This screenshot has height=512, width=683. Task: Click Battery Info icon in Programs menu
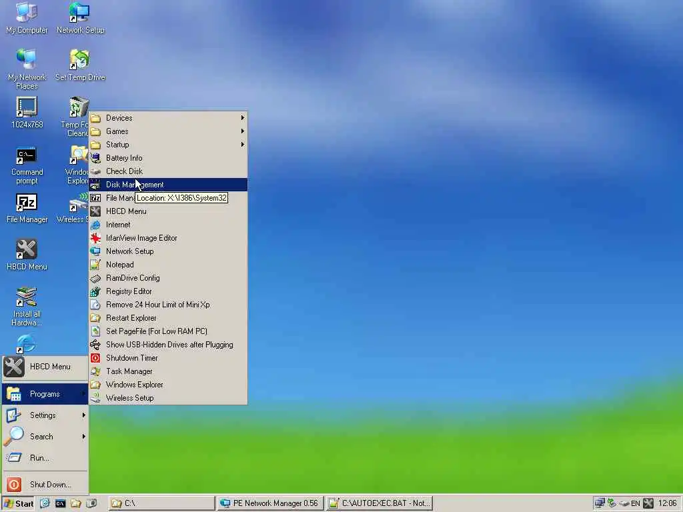(x=95, y=158)
